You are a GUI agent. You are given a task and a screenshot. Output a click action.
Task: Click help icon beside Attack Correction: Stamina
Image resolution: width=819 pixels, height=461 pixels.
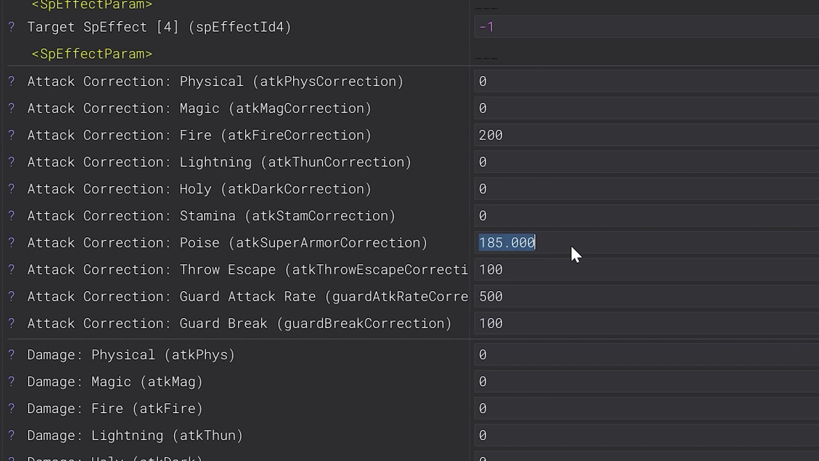[12, 216]
